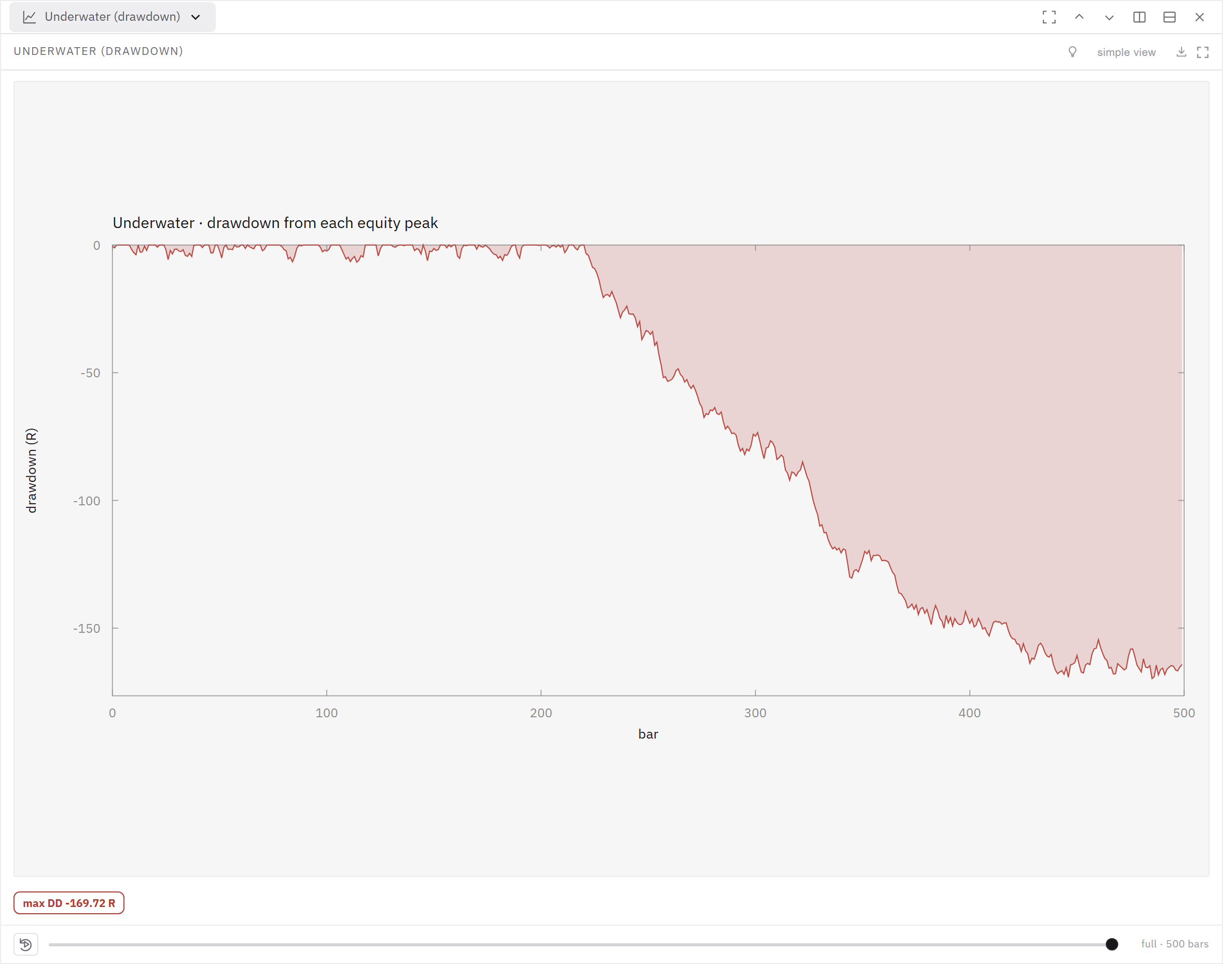Toggle the simple view option
The height and width of the screenshot is (964, 1223).
1126,52
